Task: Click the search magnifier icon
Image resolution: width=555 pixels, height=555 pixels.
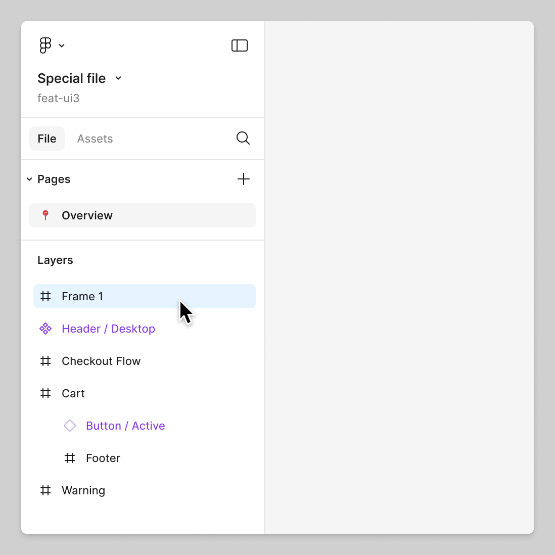Action: tap(243, 138)
